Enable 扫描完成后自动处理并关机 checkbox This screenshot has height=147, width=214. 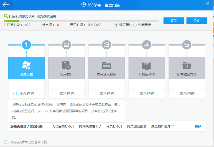(x=5, y=142)
